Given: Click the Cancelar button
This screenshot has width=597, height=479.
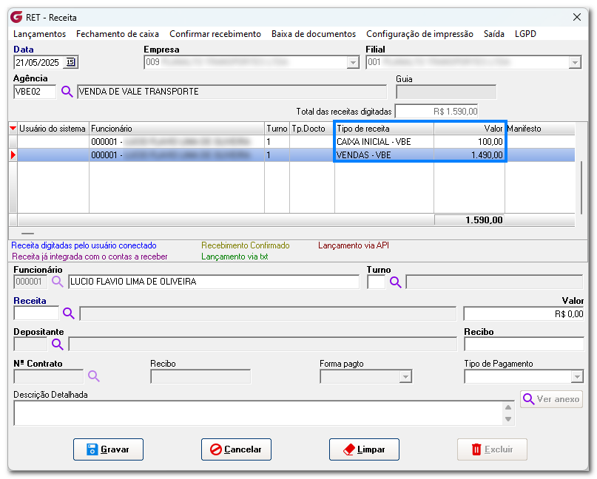Looking at the screenshot, I should point(237,449).
